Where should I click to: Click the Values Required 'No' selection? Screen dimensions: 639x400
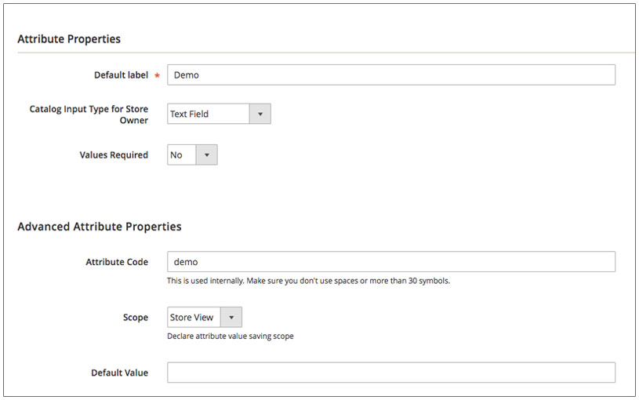[x=182, y=155]
